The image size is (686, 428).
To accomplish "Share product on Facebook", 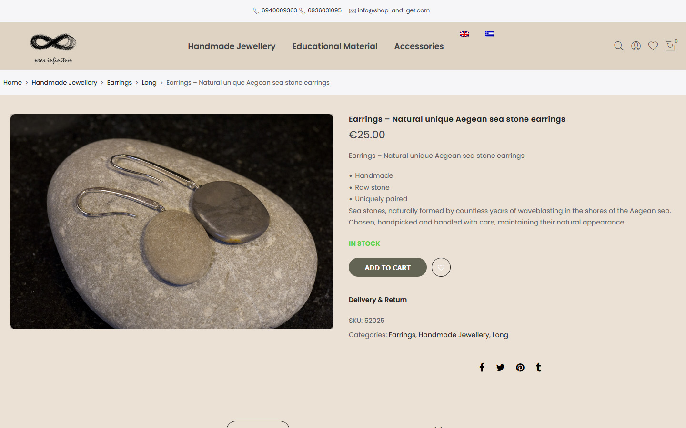I will 482,367.
